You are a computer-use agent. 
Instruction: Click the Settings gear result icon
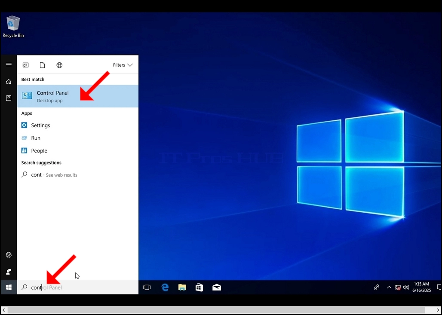pyautogui.click(x=24, y=125)
